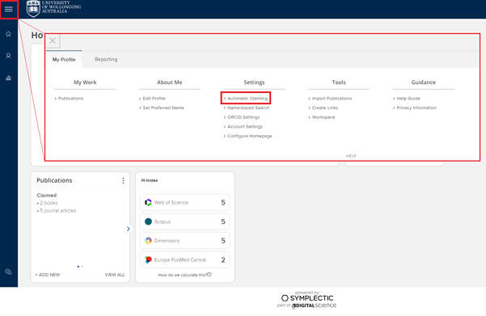The image size is (486, 316).
Task: Open the 5 journal articles link
Action: tap(57, 211)
